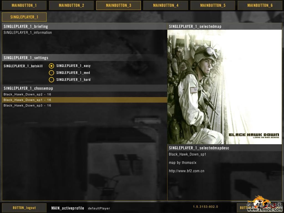284x213 pixels.
Task: Select map Black_Hawk_Down_sp2 - 16
Action: coord(85,94)
